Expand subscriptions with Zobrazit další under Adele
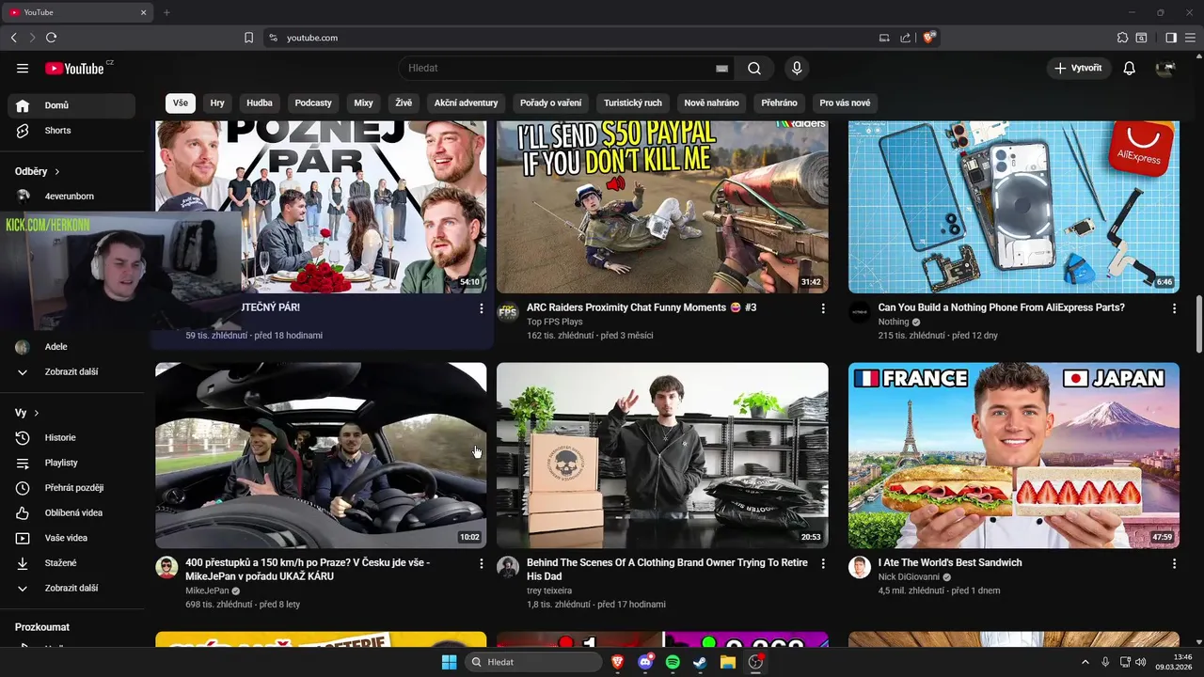Viewport: 1204px width, 677px height. click(x=71, y=372)
